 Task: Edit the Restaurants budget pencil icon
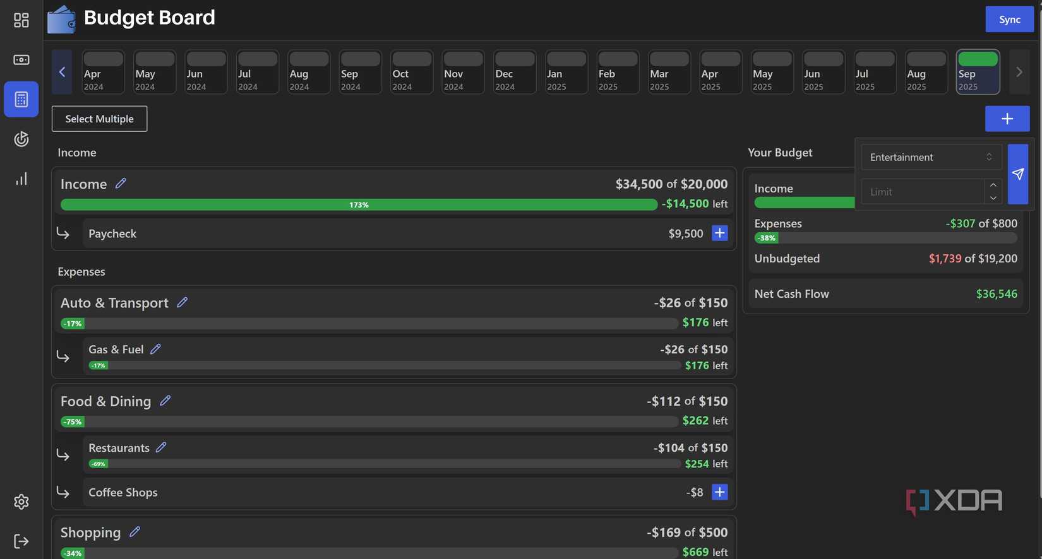pyautogui.click(x=161, y=447)
